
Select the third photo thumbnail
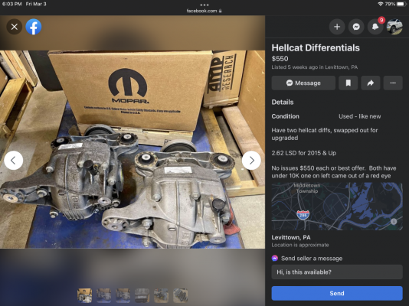click(x=123, y=295)
